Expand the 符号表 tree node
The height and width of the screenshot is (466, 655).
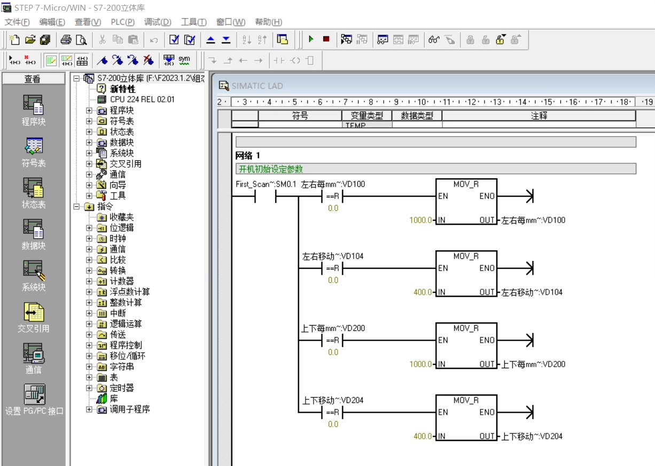[x=89, y=121]
